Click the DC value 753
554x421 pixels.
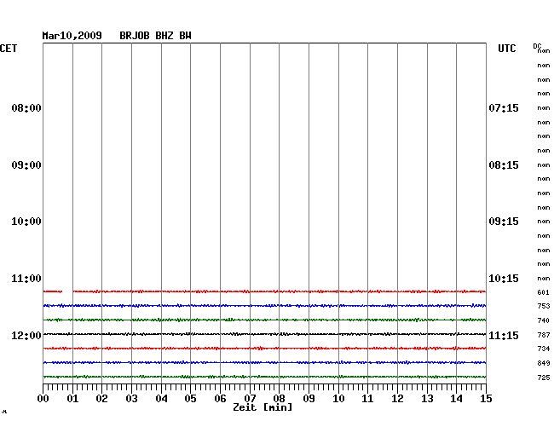544,306
